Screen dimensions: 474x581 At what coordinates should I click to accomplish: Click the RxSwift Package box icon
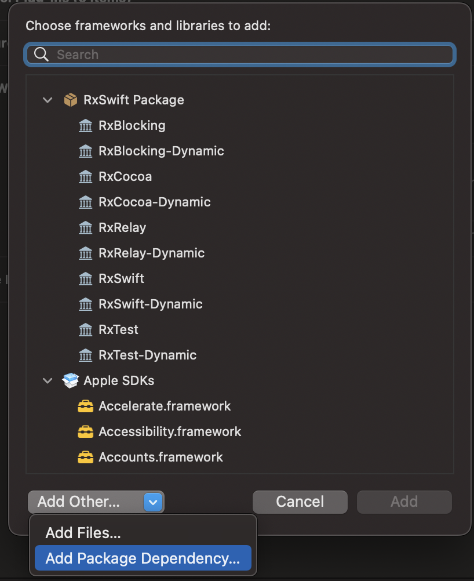(70, 100)
